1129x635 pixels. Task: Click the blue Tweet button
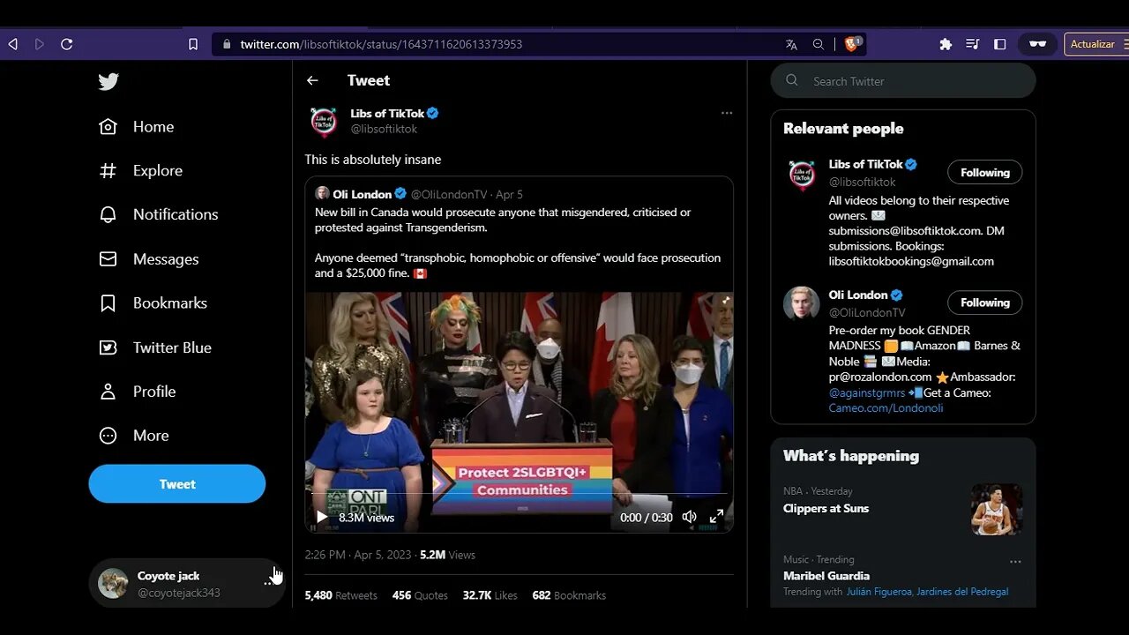pyautogui.click(x=177, y=484)
